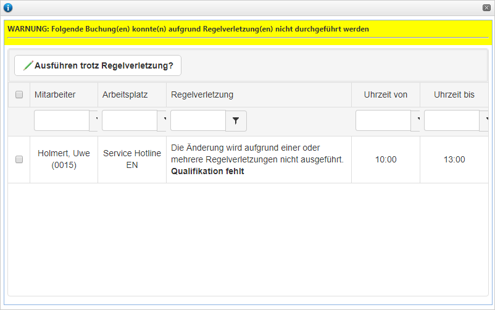
Task: Open the 'Uhrzeit bis' filter dropdown arrow
Action: click(x=484, y=120)
